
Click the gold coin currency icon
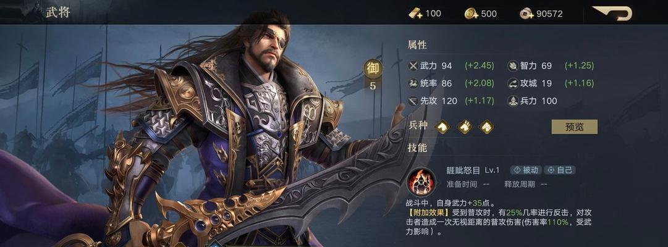point(471,14)
